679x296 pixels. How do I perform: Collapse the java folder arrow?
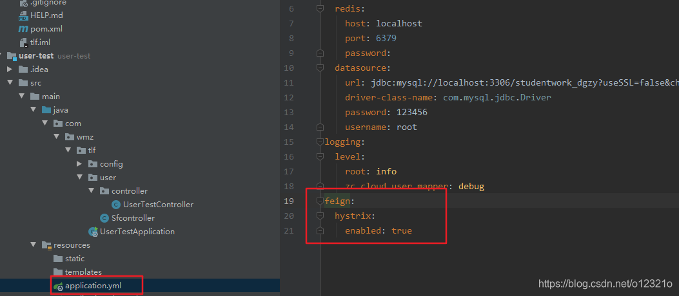pyautogui.click(x=34, y=110)
